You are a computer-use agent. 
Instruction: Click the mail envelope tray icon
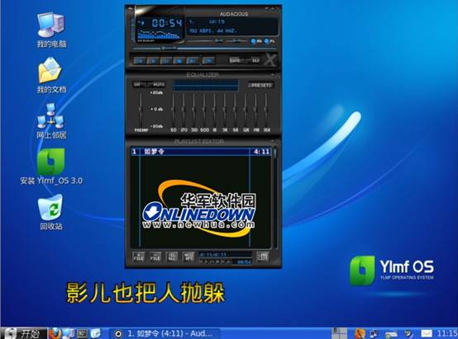427,333
